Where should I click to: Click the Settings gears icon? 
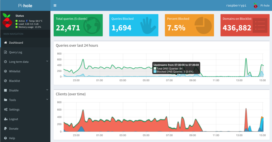[x=6, y=109]
